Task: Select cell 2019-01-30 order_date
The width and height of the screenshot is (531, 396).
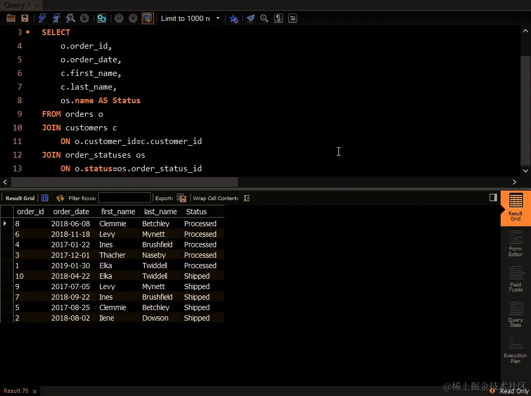Action: [x=71, y=266]
